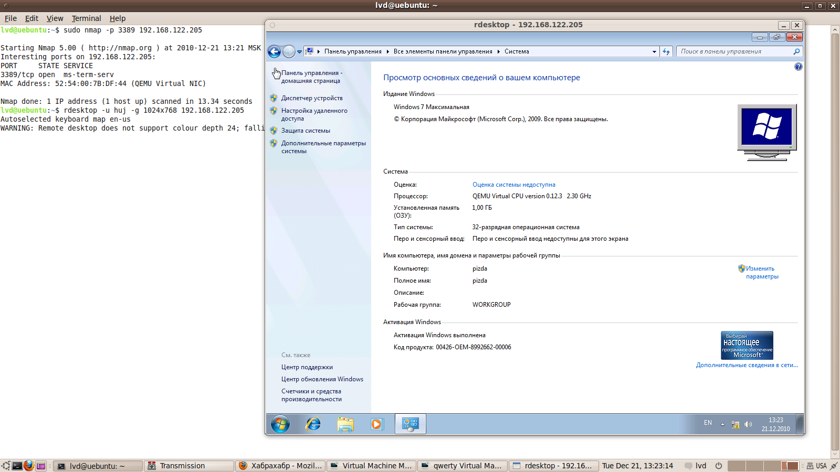Click the Windows tray volume speaker icon
840x472 pixels.
[748, 424]
